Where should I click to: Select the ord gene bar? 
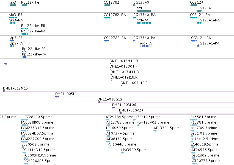(144, 11)
